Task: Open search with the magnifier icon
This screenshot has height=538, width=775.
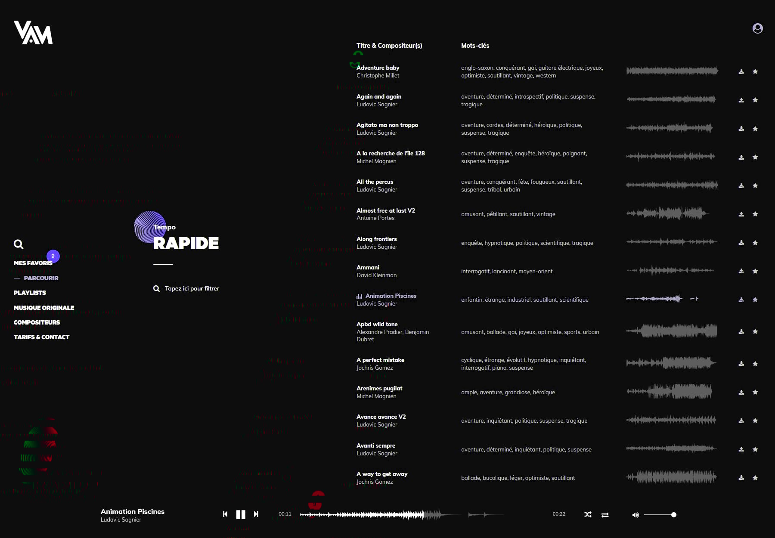Action: 19,244
